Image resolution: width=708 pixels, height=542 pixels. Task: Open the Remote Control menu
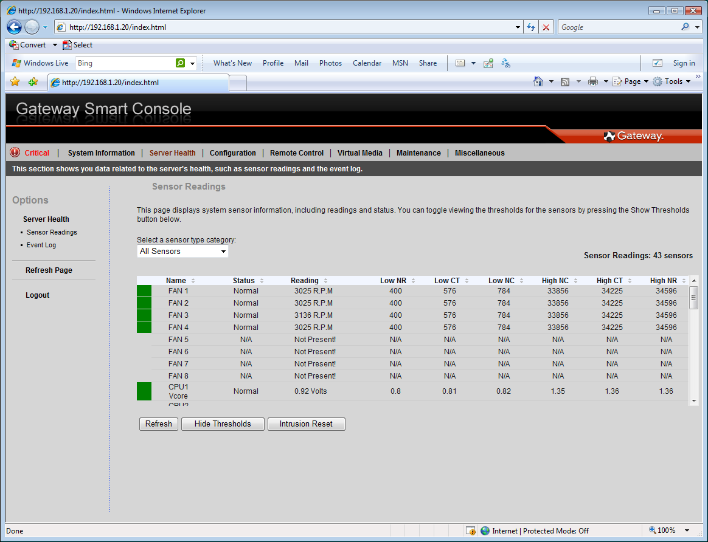coord(297,153)
